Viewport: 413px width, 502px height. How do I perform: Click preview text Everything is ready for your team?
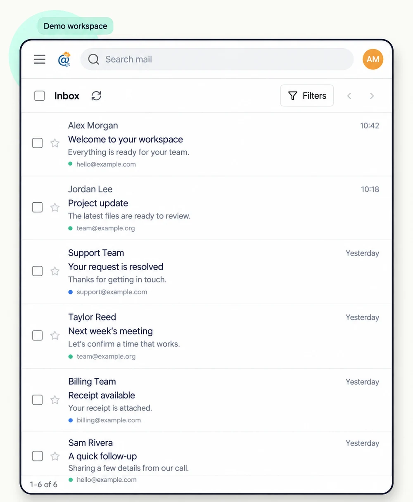tap(129, 152)
